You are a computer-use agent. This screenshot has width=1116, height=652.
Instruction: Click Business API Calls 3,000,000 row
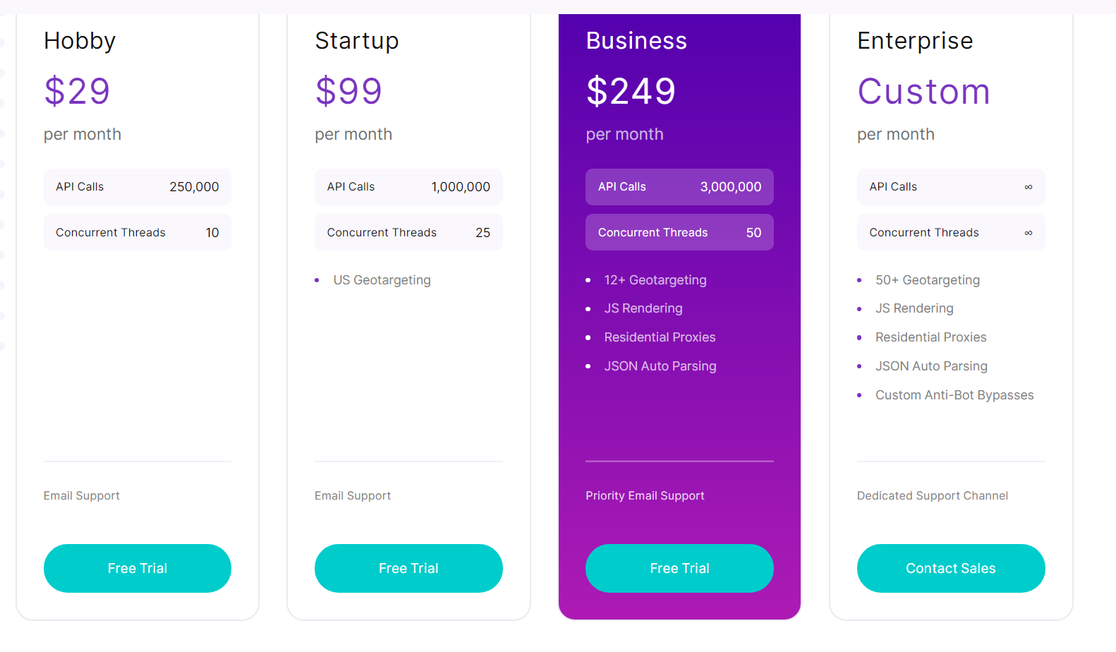pos(679,187)
